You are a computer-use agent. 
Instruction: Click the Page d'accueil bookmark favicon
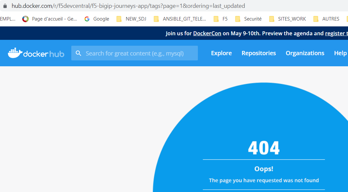(25, 19)
